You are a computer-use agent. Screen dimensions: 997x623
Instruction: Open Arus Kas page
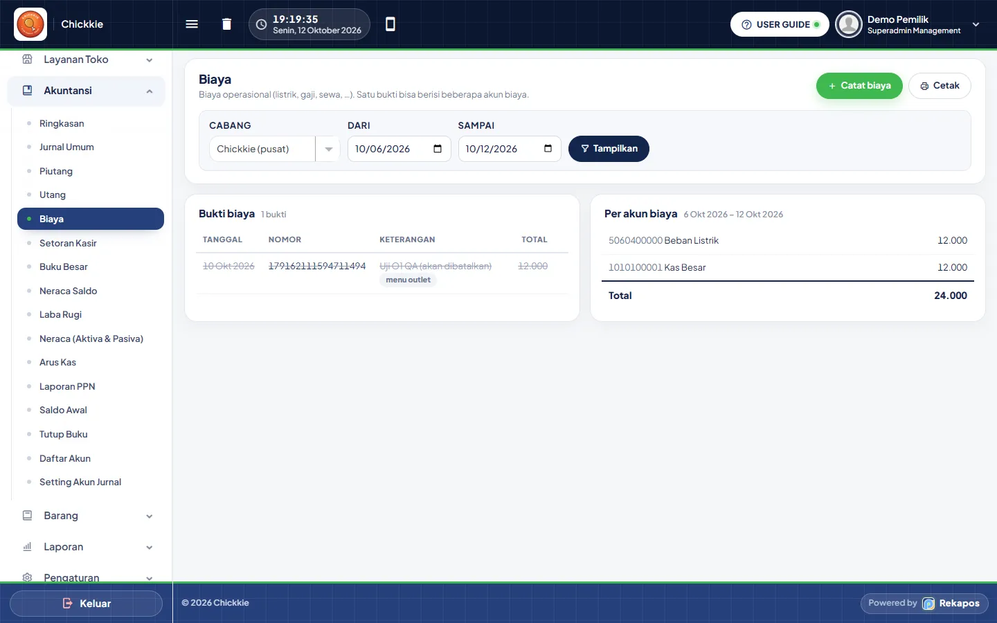(91, 362)
